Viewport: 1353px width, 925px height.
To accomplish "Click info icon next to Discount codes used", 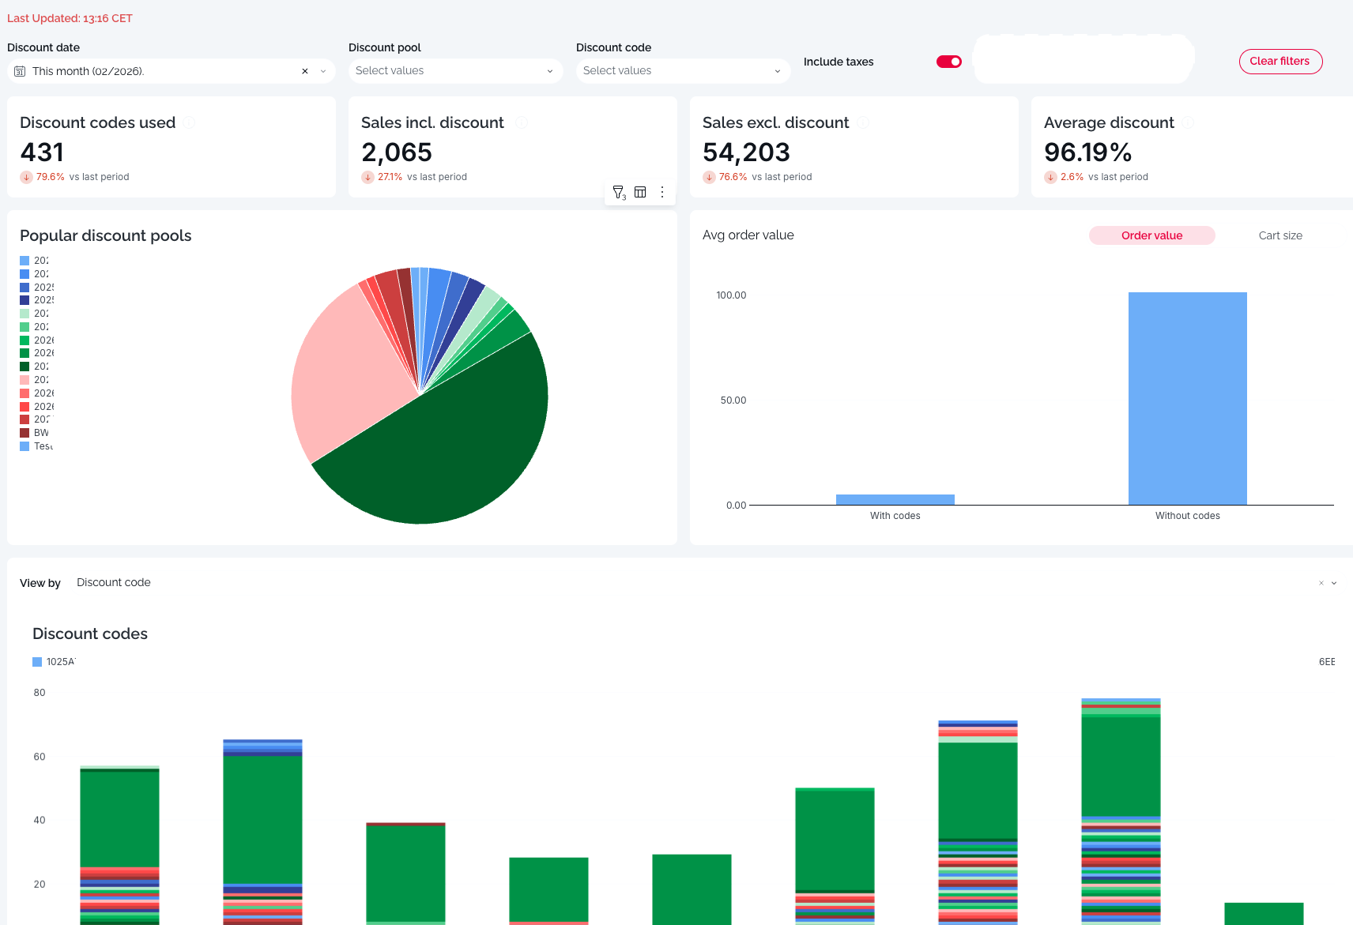I will [x=189, y=122].
